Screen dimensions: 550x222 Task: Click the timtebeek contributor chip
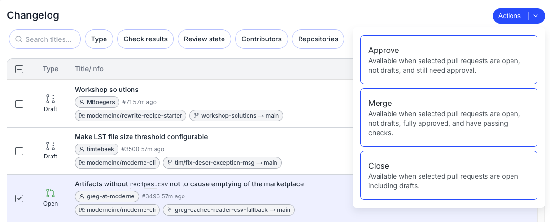pos(97,149)
